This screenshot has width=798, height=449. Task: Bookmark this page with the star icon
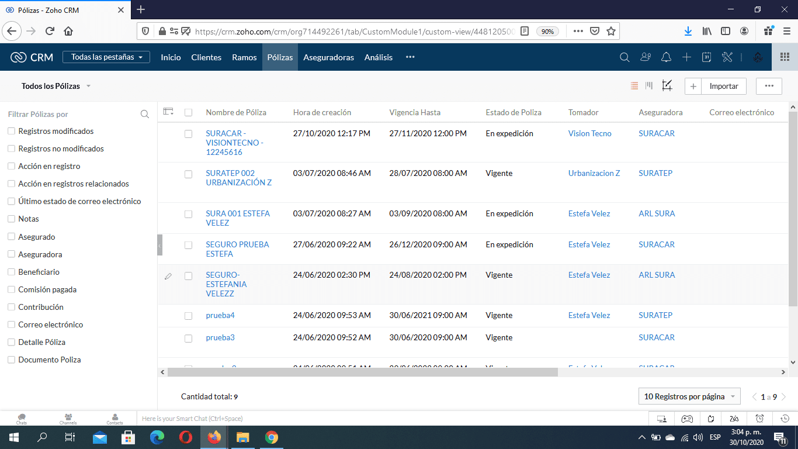pos(610,31)
